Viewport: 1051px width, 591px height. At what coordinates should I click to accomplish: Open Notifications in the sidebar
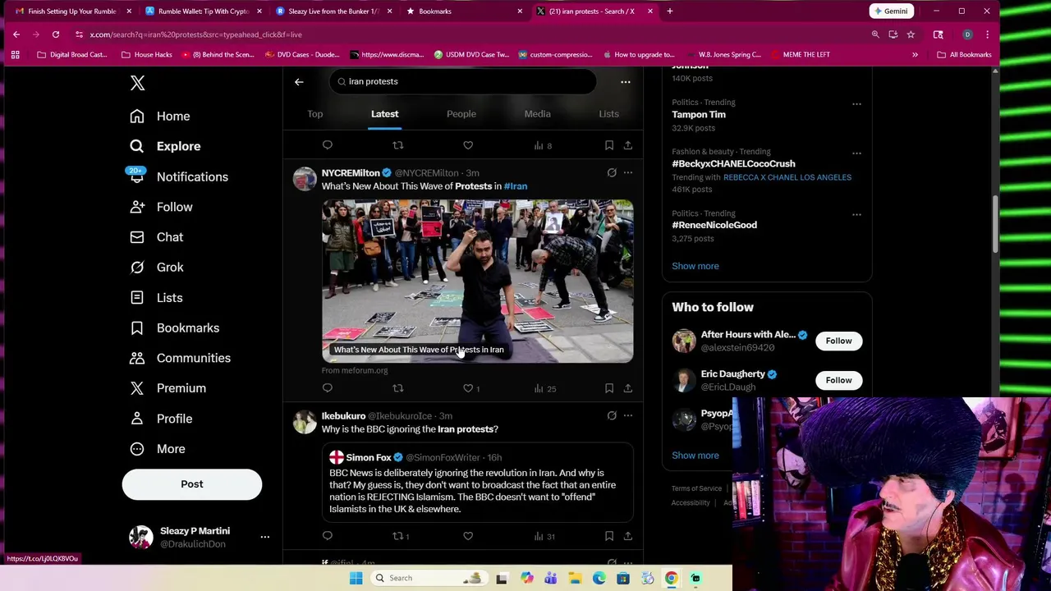pyautogui.click(x=179, y=176)
